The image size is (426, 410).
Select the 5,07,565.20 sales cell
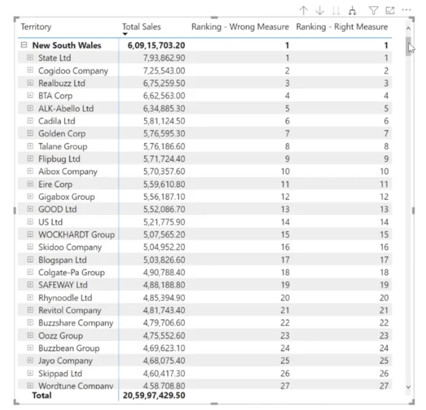pyautogui.click(x=164, y=235)
